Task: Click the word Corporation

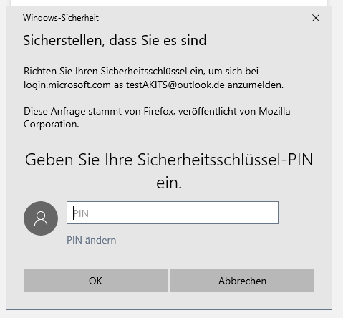Action: pos(51,125)
